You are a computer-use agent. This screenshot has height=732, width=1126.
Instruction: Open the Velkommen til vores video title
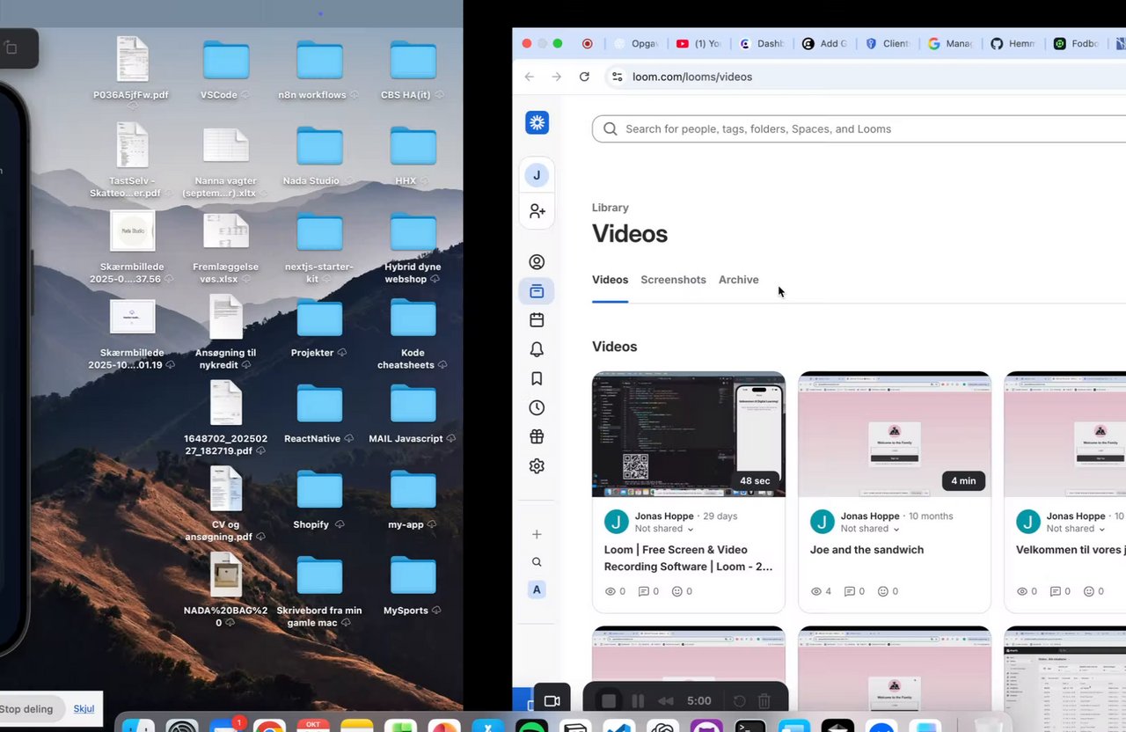pos(1071,550)
